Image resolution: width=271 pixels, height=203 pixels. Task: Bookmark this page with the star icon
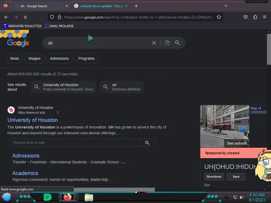tap(219, 17)
